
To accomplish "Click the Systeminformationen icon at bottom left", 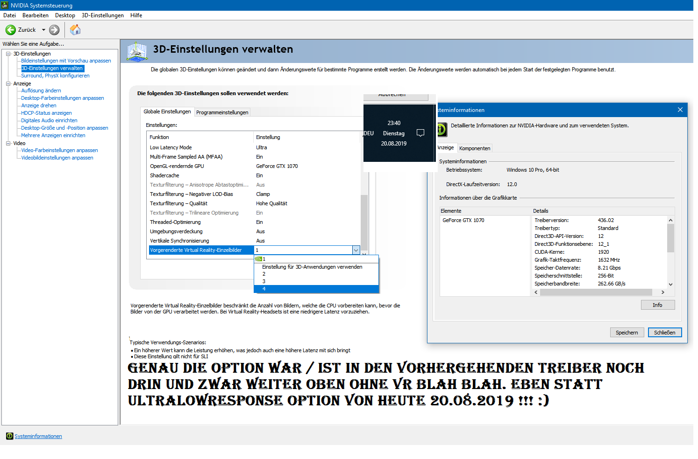I will (x=9, y=436).
